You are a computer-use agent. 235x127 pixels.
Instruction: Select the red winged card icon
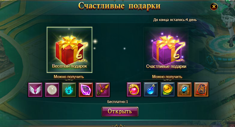click(x=201, y=89)
